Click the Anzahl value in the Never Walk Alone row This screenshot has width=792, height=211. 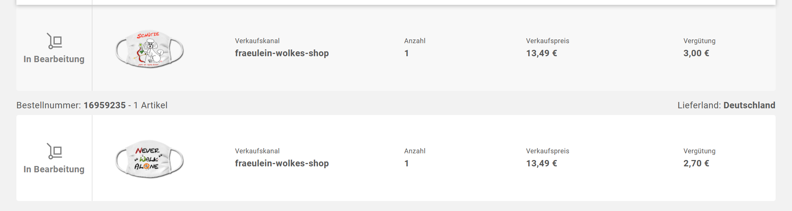[x=406, y=163]
